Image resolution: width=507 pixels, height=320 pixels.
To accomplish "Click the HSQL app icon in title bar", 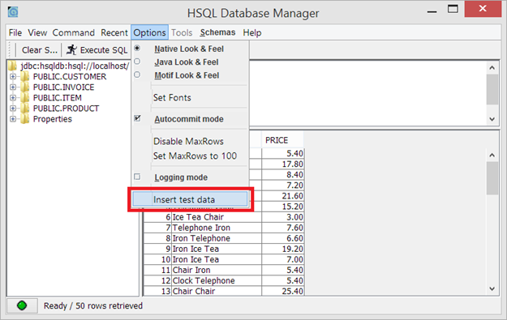I will coord(13,12).
